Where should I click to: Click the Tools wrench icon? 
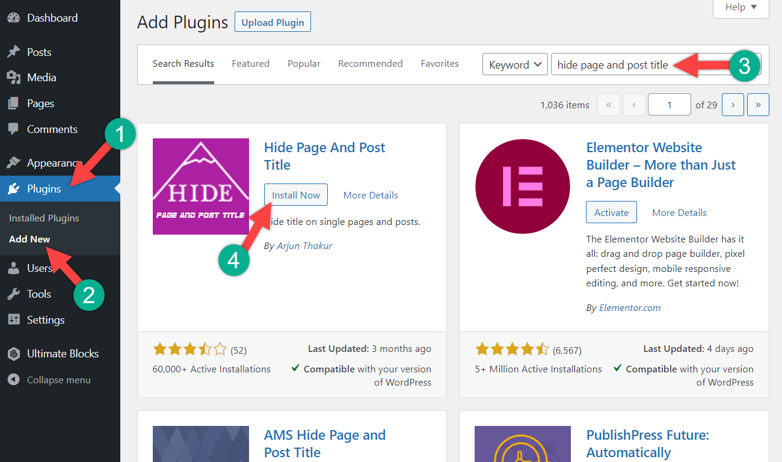pos(13,294)
